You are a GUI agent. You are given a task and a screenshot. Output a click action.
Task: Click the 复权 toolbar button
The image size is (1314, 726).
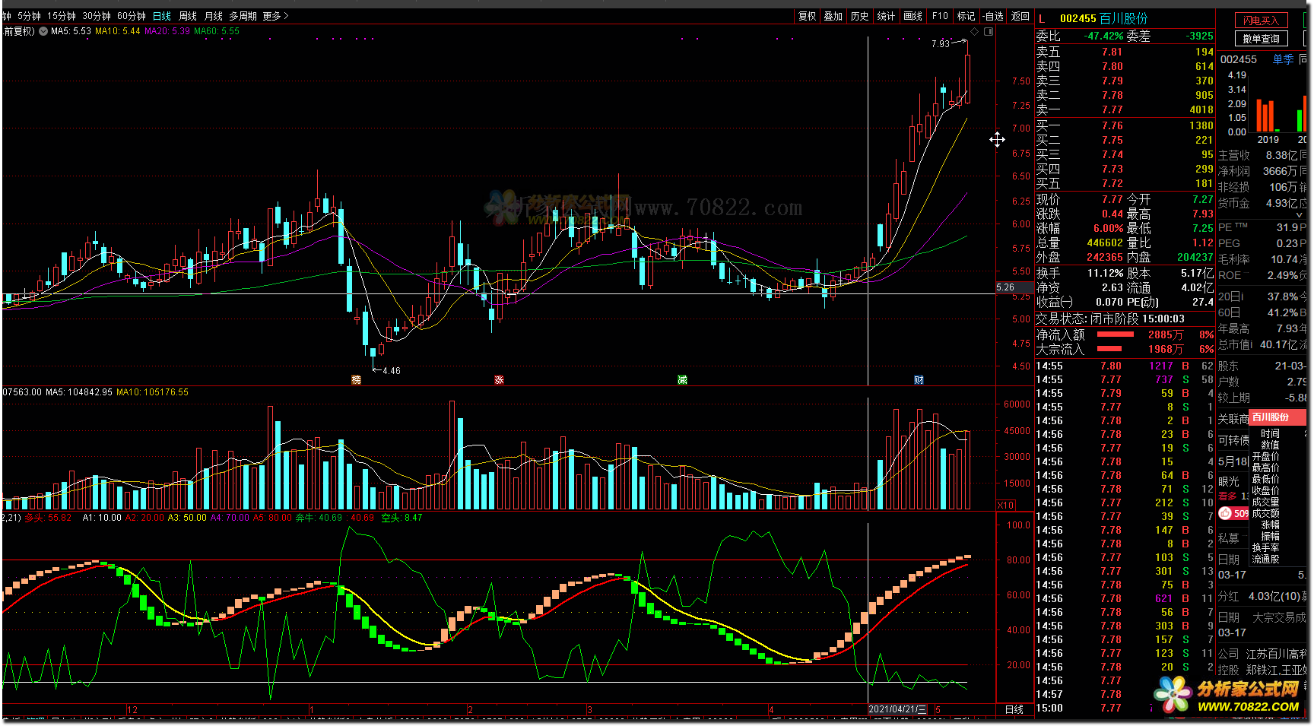click(x=807, y=16)
